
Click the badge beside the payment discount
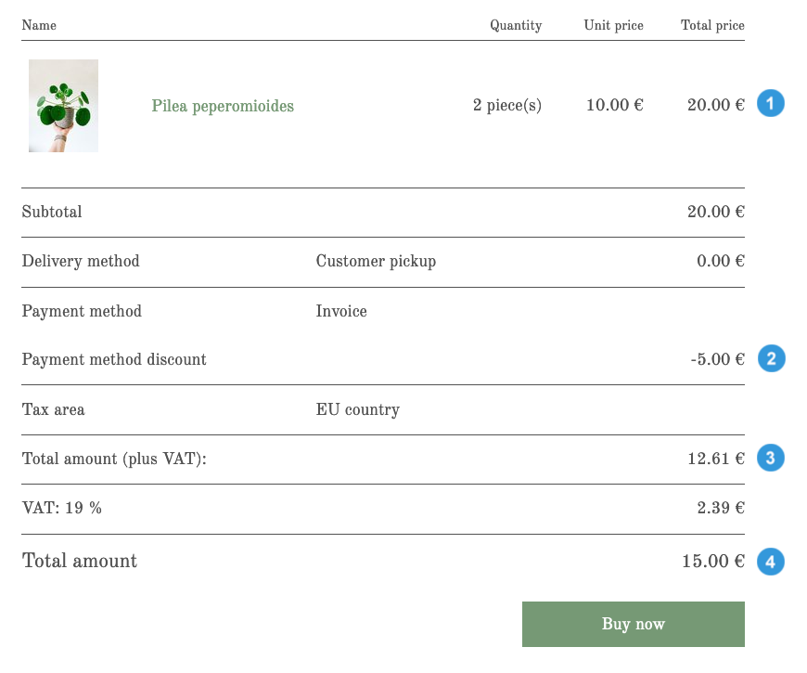pos(770,358)
